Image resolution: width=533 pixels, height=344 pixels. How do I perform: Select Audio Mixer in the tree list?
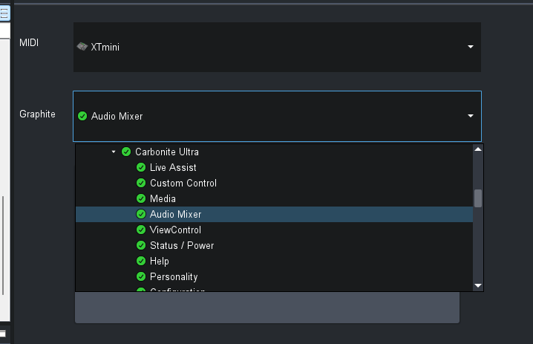tap(175, 214)
